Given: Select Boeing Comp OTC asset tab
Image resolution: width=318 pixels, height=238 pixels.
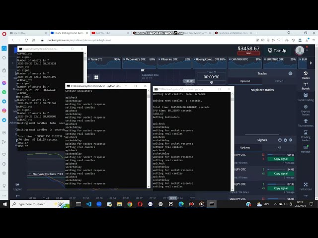Looking at the screenshot, I should (210, 63).
